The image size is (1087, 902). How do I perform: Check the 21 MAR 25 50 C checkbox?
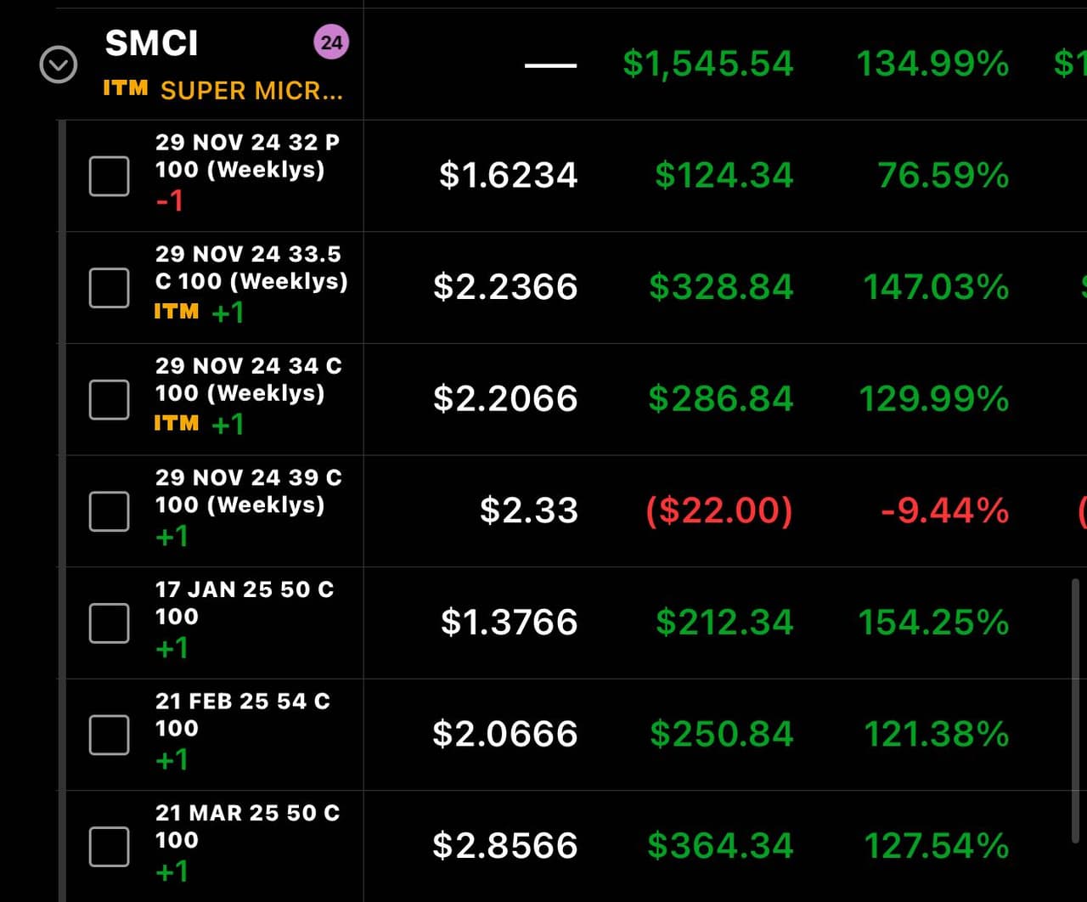click(110, 847)
